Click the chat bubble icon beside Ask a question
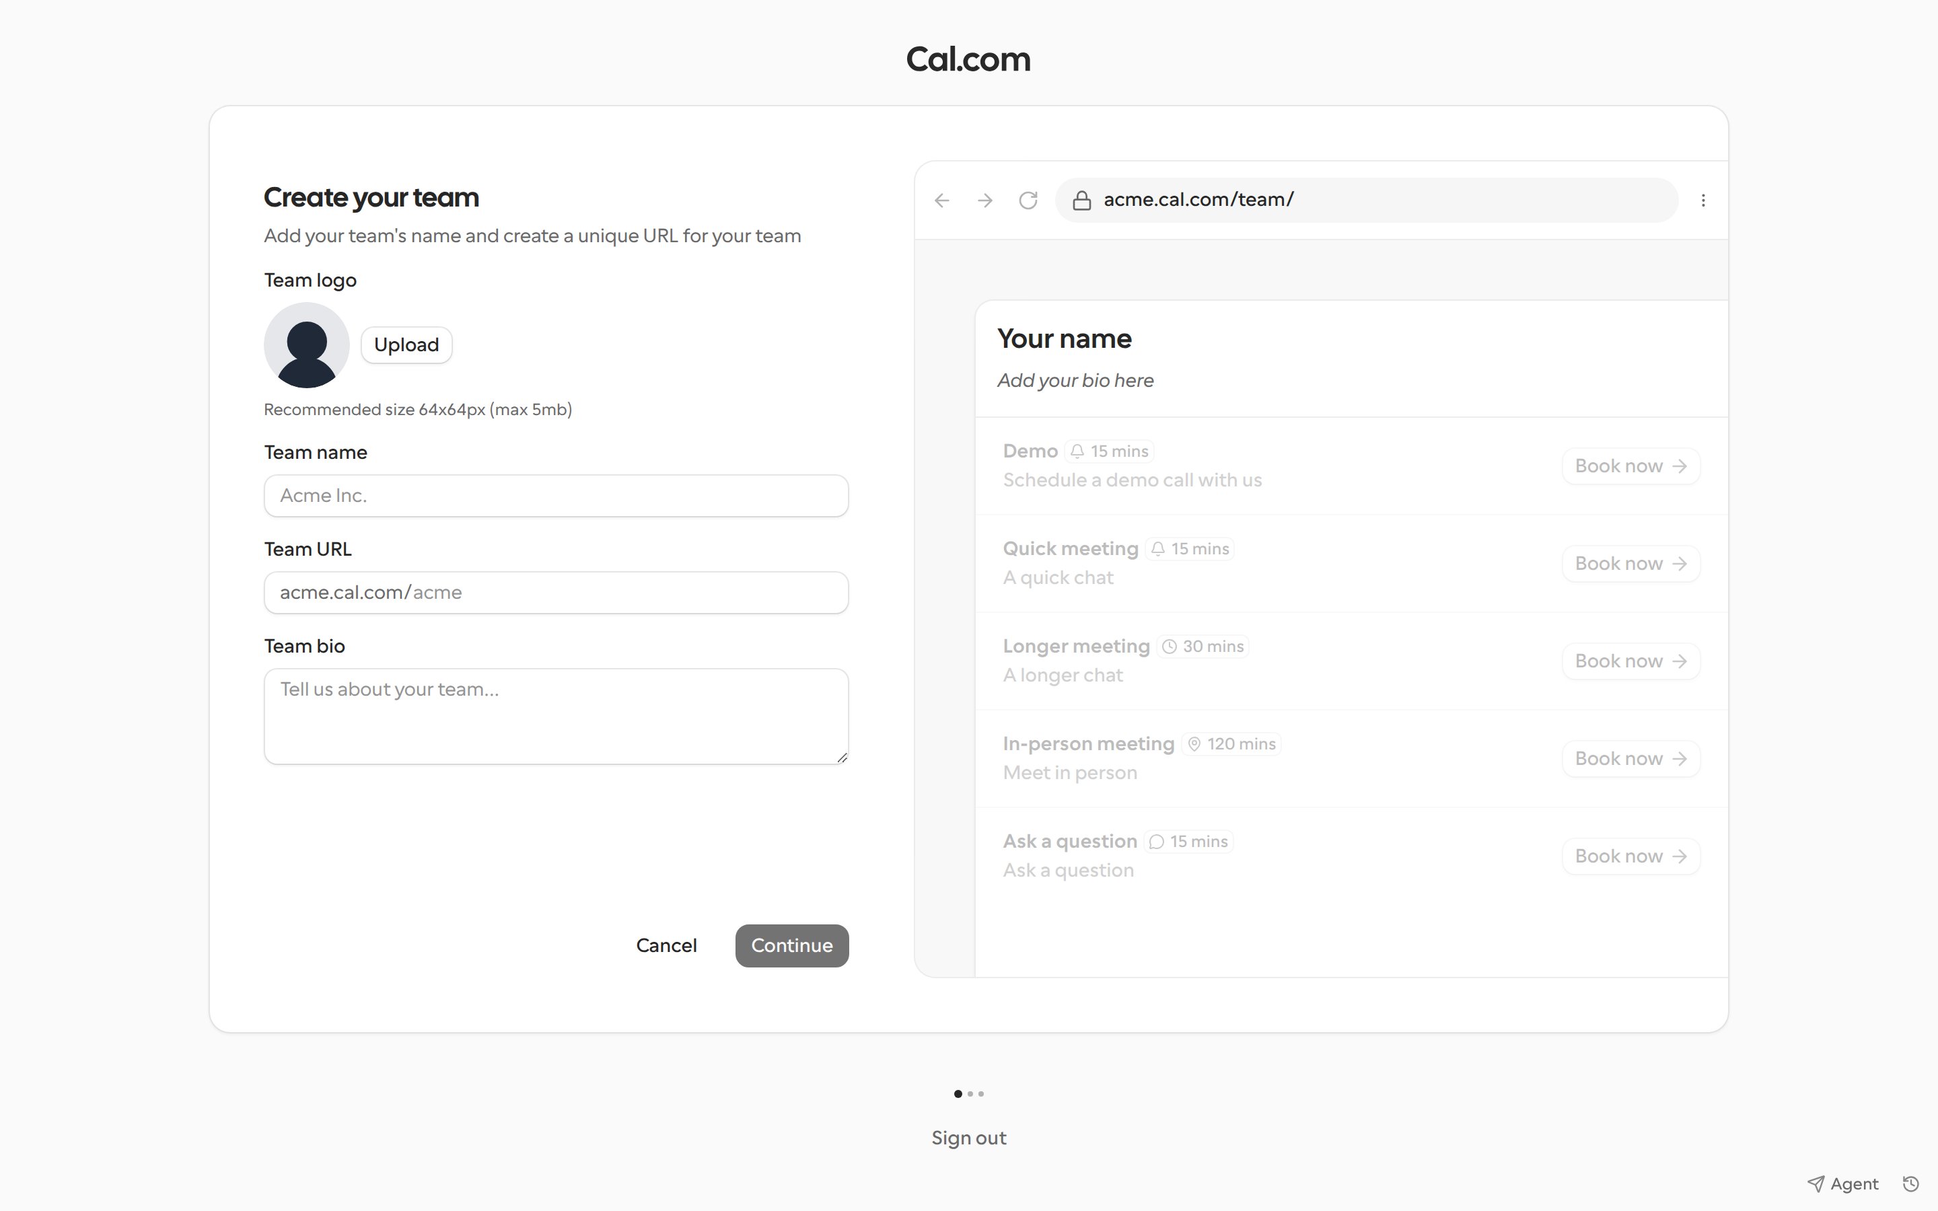This screenshot has width=1938, height=1211. [1156, 842]
